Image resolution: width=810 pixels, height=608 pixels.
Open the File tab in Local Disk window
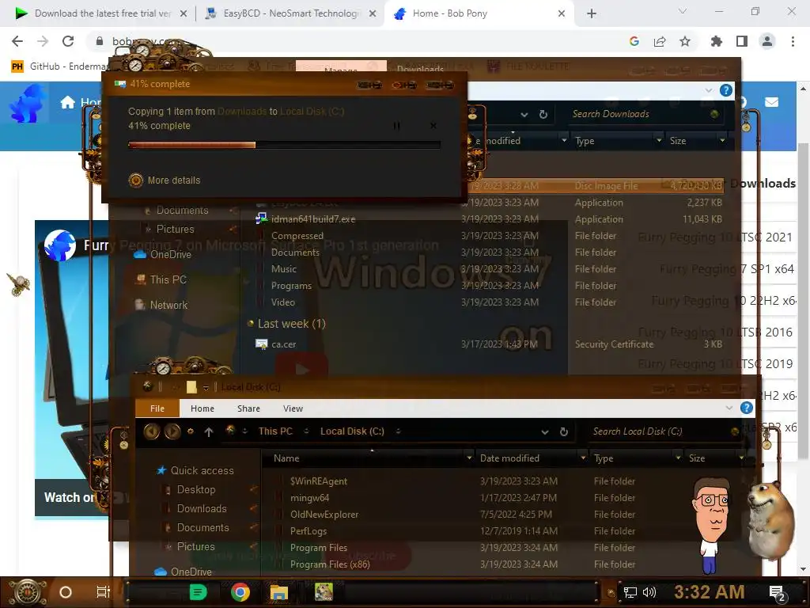tap(157, 408)
